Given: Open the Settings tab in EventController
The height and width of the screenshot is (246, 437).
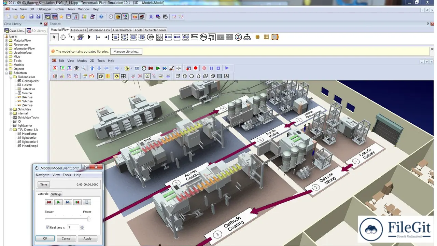Looking at the screenshot, I should point(56,194).
